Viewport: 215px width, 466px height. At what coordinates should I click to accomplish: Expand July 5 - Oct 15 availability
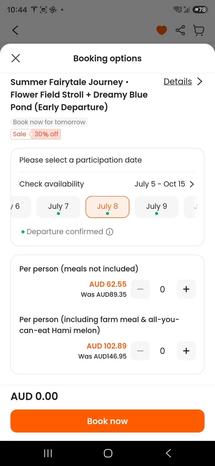pos(164,184)
